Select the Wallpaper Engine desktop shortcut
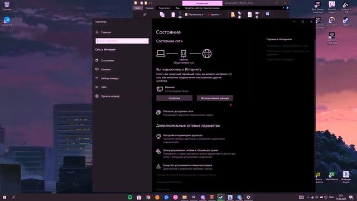 (346, 177)
